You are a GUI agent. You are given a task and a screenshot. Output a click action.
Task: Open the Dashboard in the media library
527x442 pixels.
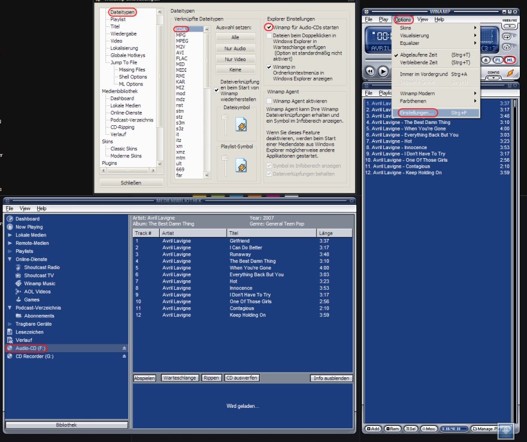[28, 219]
